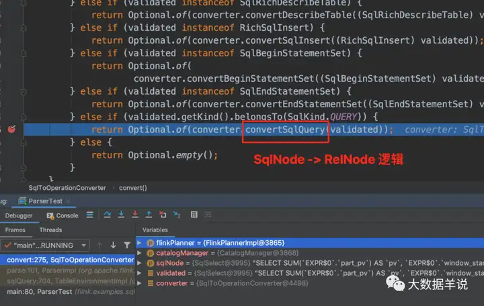
Task: Click the validated variable icon
Action: (x=151, y=273)
